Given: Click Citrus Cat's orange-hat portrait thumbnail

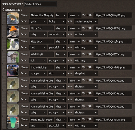Looking at the screenshot, I should [13, 31].
